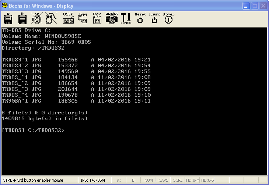This screenshot has height=185, width=269.
Task: Click the NUM lock status indicator
Action: 149,180
